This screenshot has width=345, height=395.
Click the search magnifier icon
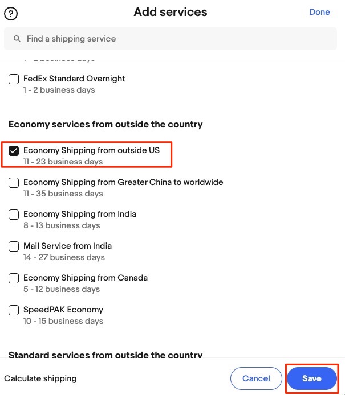16,39
